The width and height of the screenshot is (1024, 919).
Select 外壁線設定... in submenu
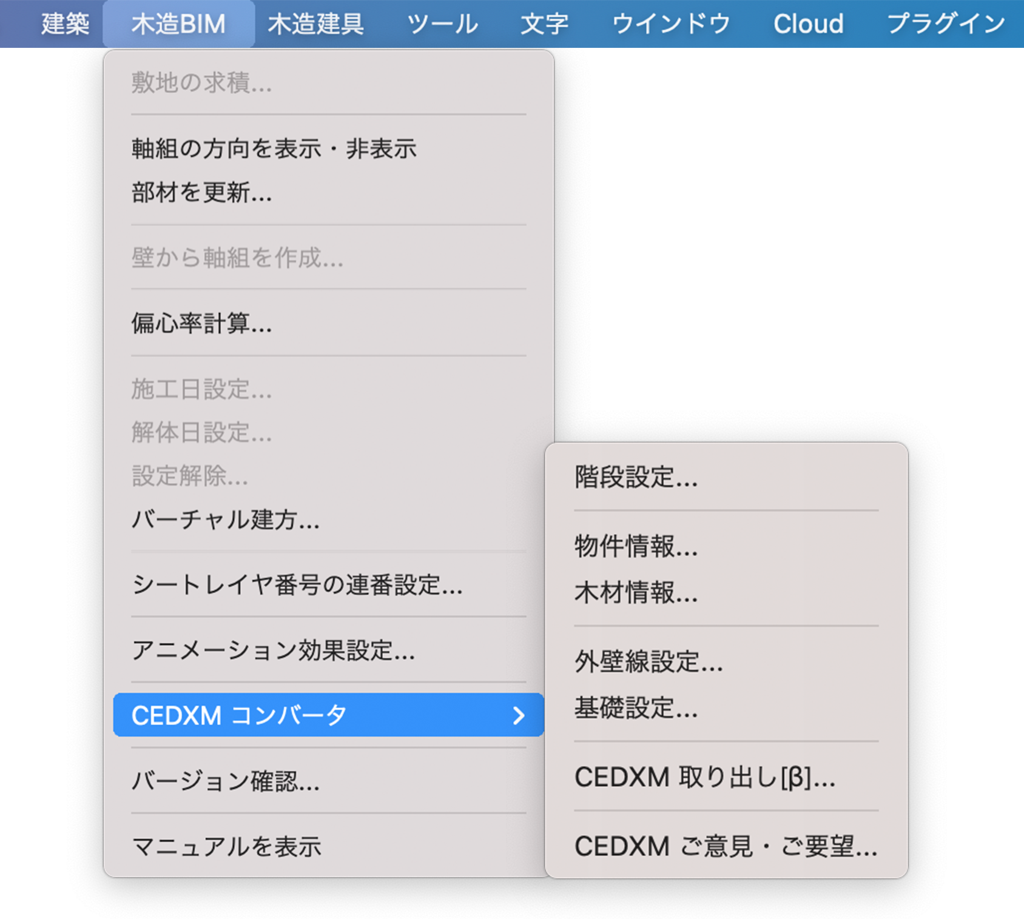[x=726, y=661]
